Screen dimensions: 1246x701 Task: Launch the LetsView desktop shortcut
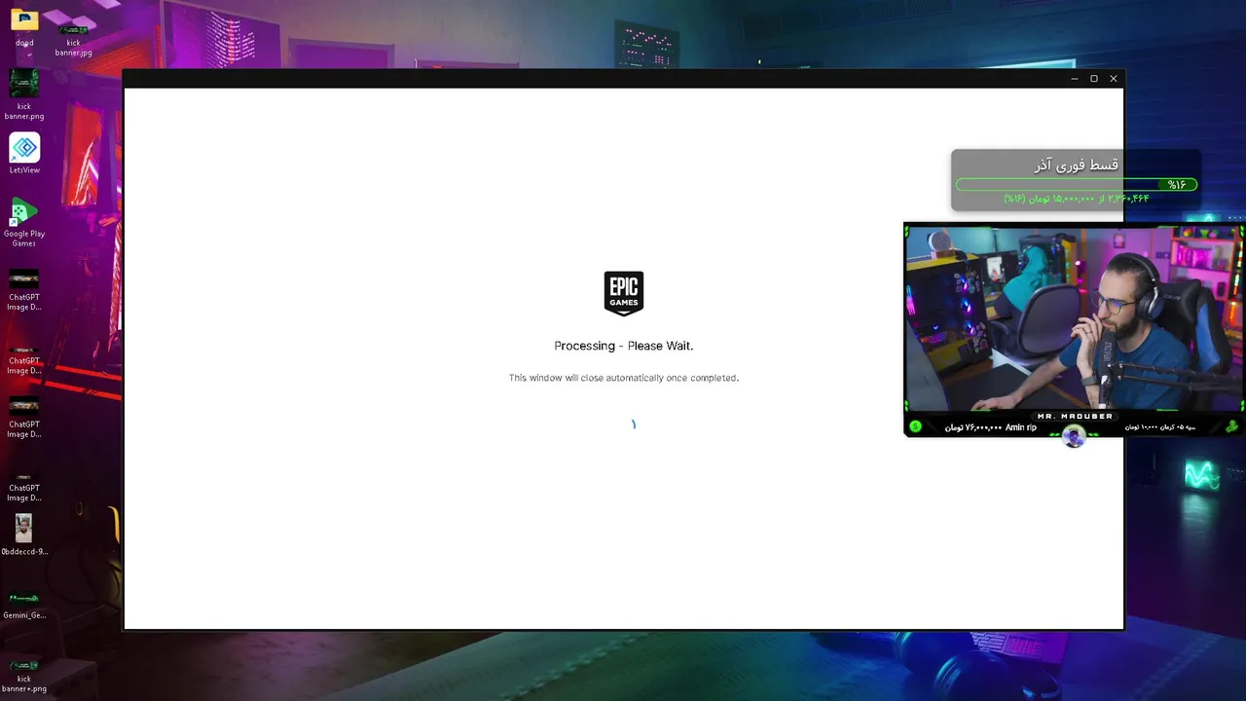(24, 154)
